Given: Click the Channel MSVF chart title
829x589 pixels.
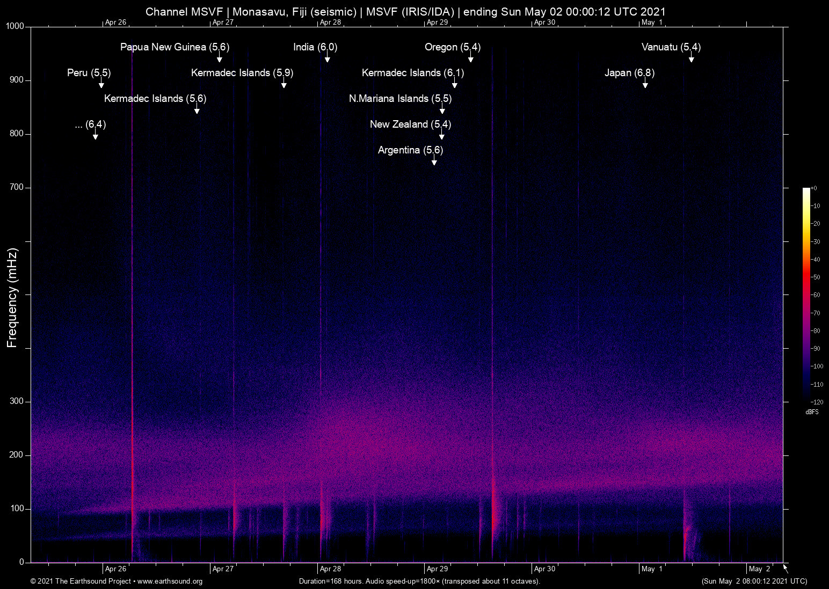Looking at the screenshot, I should click(x=405, y=11).
